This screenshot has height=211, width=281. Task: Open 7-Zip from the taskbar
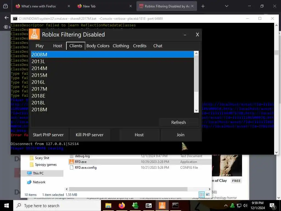click(x=148, y=206)
